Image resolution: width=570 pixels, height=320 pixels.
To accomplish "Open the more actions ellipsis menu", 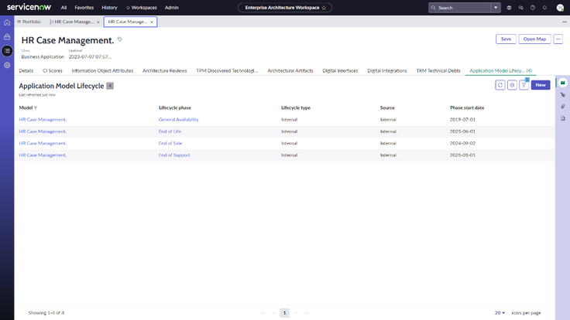I will tap(558, 39).
